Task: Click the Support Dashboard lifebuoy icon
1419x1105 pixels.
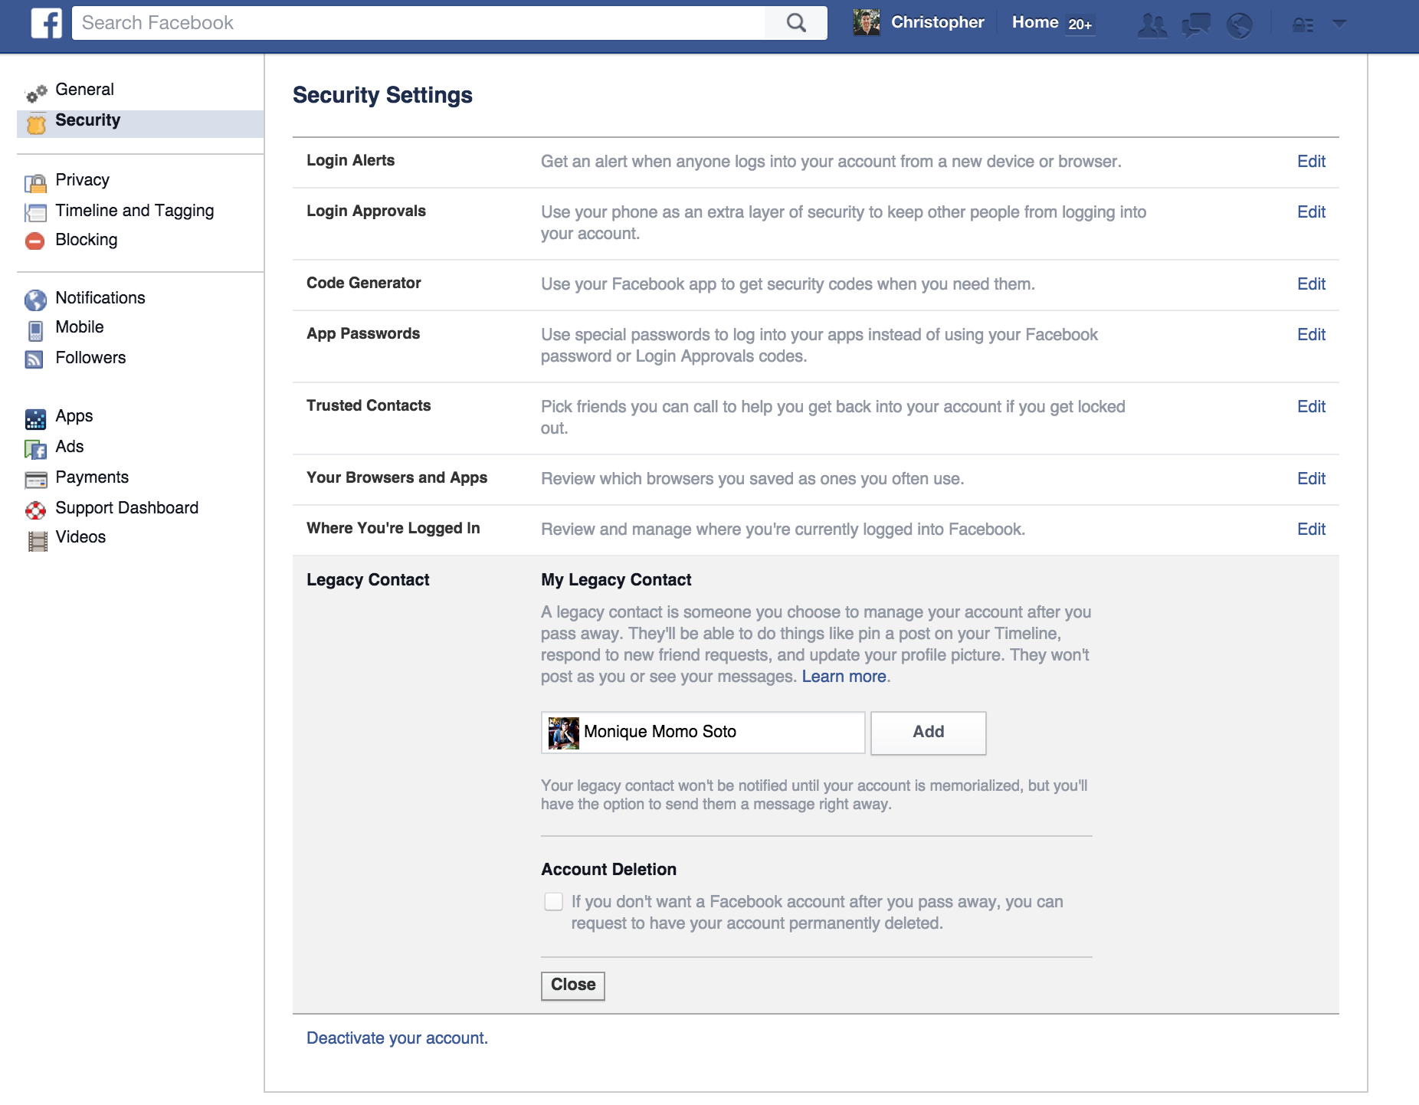Action: pyautogui.click(x=35, y=510)
